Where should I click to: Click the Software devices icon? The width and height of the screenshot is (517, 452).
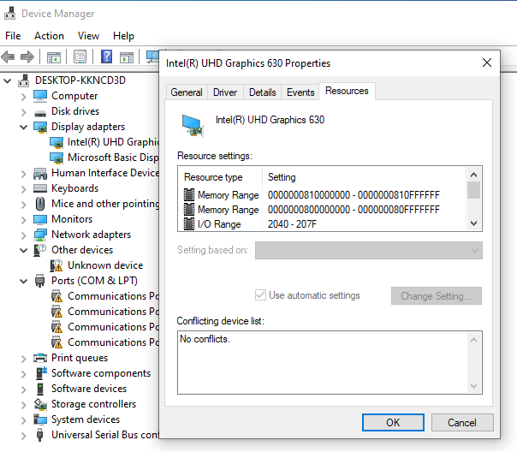[40, 389]
